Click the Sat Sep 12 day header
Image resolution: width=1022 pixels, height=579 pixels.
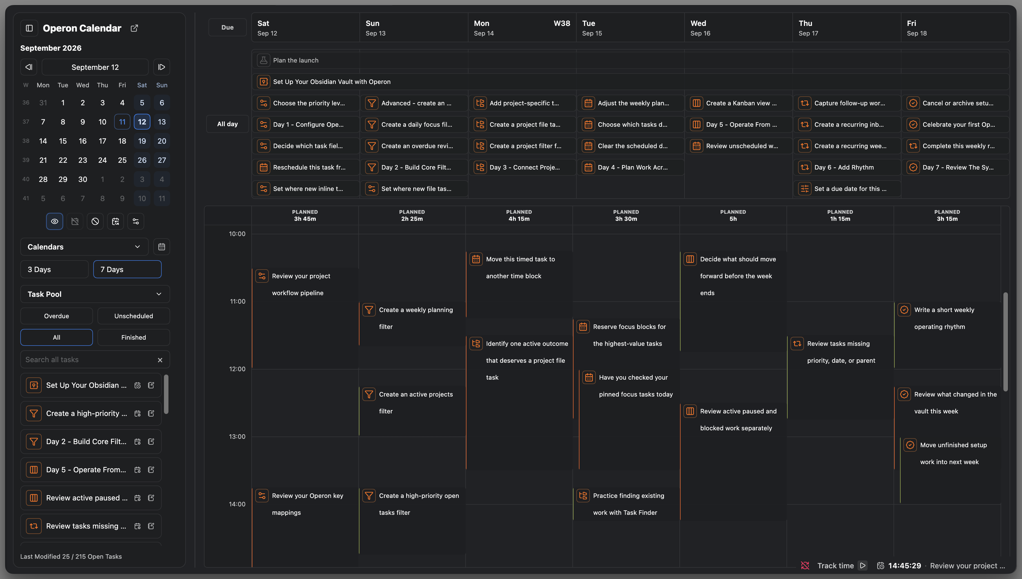(305, 28)
